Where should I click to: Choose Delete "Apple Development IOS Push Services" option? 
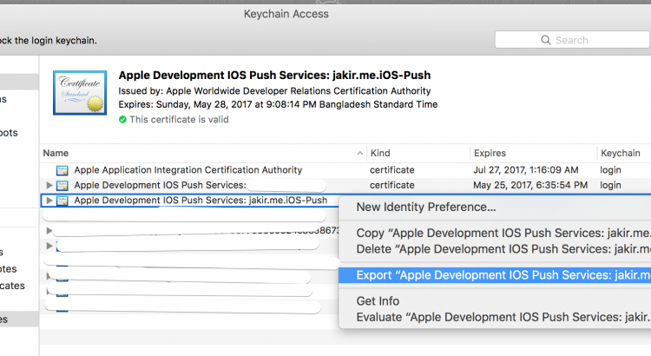(502, 249)
